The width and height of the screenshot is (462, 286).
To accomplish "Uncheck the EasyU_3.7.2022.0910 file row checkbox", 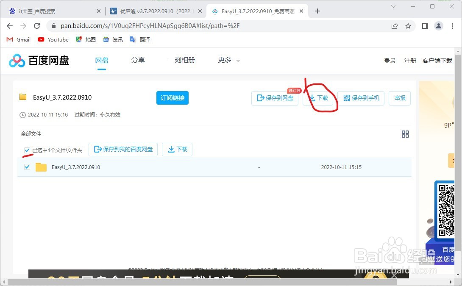I will (x=27, y=167).
